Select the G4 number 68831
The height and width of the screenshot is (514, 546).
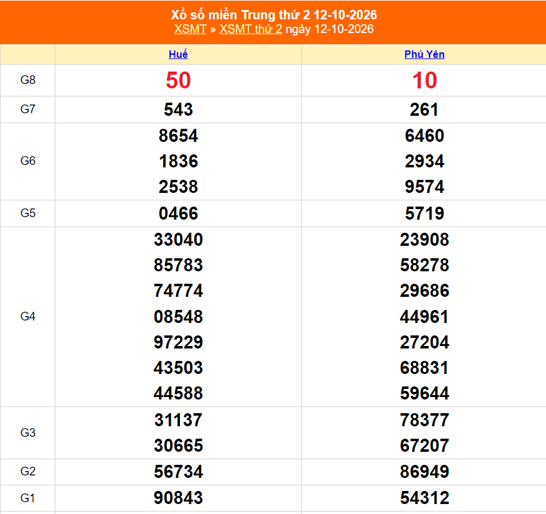click(x=424, y=368)
